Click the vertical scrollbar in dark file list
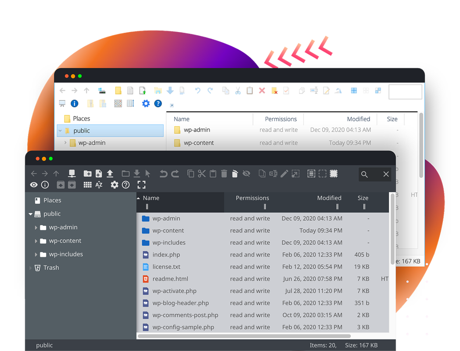 coord(392,229)
